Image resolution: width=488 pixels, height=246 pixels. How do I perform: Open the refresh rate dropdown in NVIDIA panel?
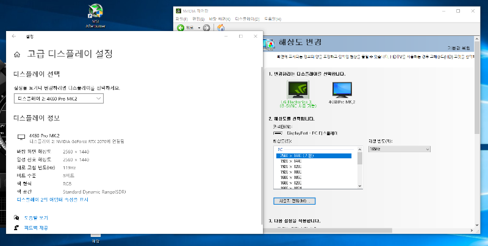[399, 149]
